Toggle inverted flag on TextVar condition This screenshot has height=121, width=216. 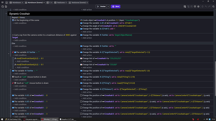[x=13, y=52]
